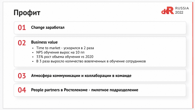
Task: Click the red 04 number
Action: [x=22, y=90]
